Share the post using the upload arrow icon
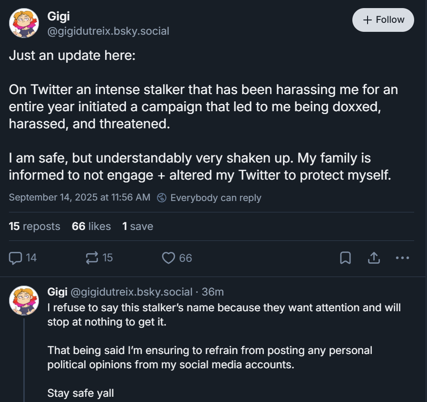The image size is (427, 402). coord(374,258)
